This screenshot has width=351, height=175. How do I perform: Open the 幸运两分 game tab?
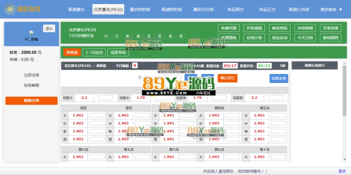(236, 9)
